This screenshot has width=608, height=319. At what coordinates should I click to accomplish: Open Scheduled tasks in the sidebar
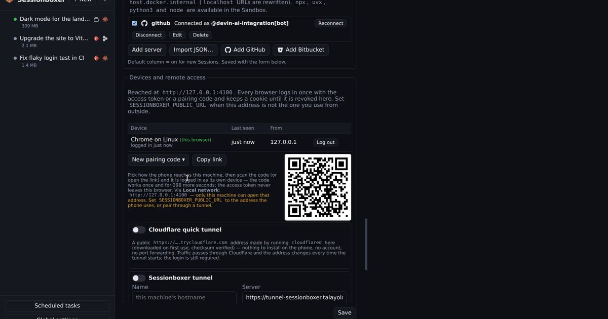[x=57, y=306]
